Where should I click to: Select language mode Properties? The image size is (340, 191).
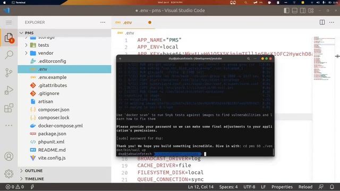coord(282,187)
